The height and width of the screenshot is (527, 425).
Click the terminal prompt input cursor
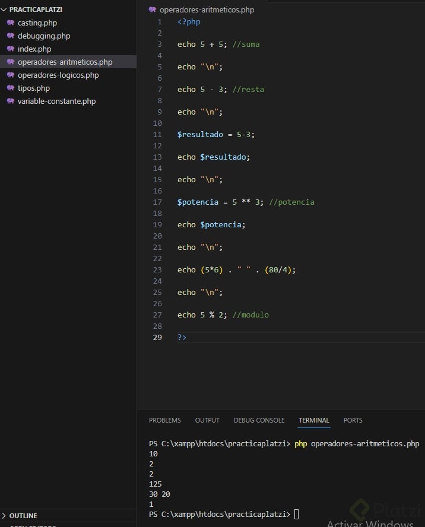click(x=296, y=514)
